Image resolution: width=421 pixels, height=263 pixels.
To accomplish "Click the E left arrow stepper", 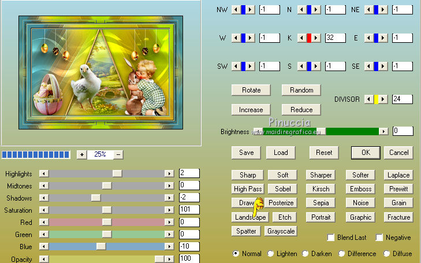I will tap(368, 38).
